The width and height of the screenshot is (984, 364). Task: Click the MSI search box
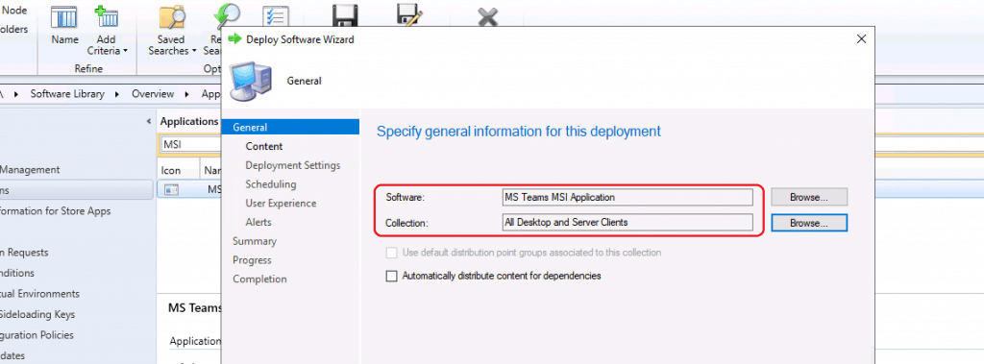(x=191, y=145)
